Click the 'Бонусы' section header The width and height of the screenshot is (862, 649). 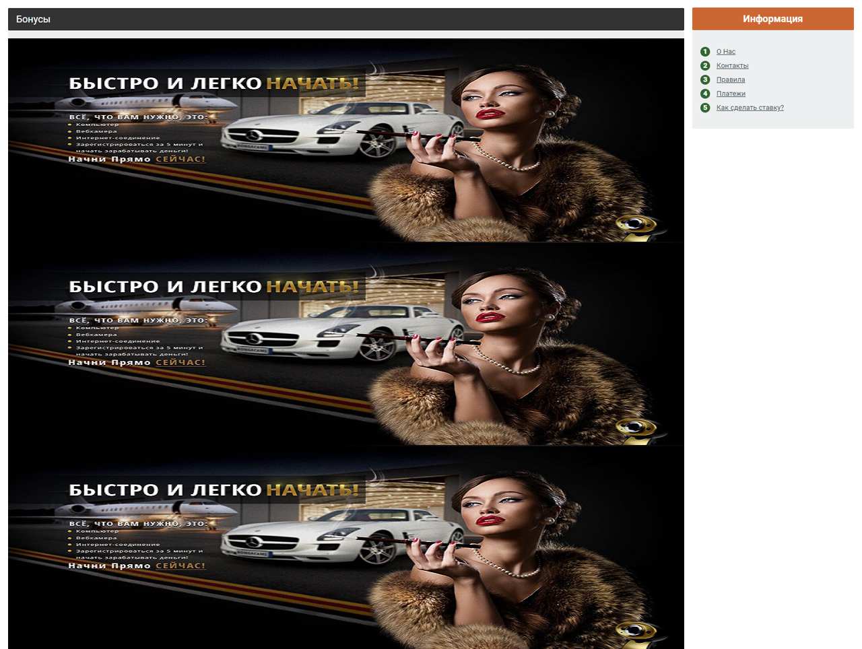tap(346, 20)
